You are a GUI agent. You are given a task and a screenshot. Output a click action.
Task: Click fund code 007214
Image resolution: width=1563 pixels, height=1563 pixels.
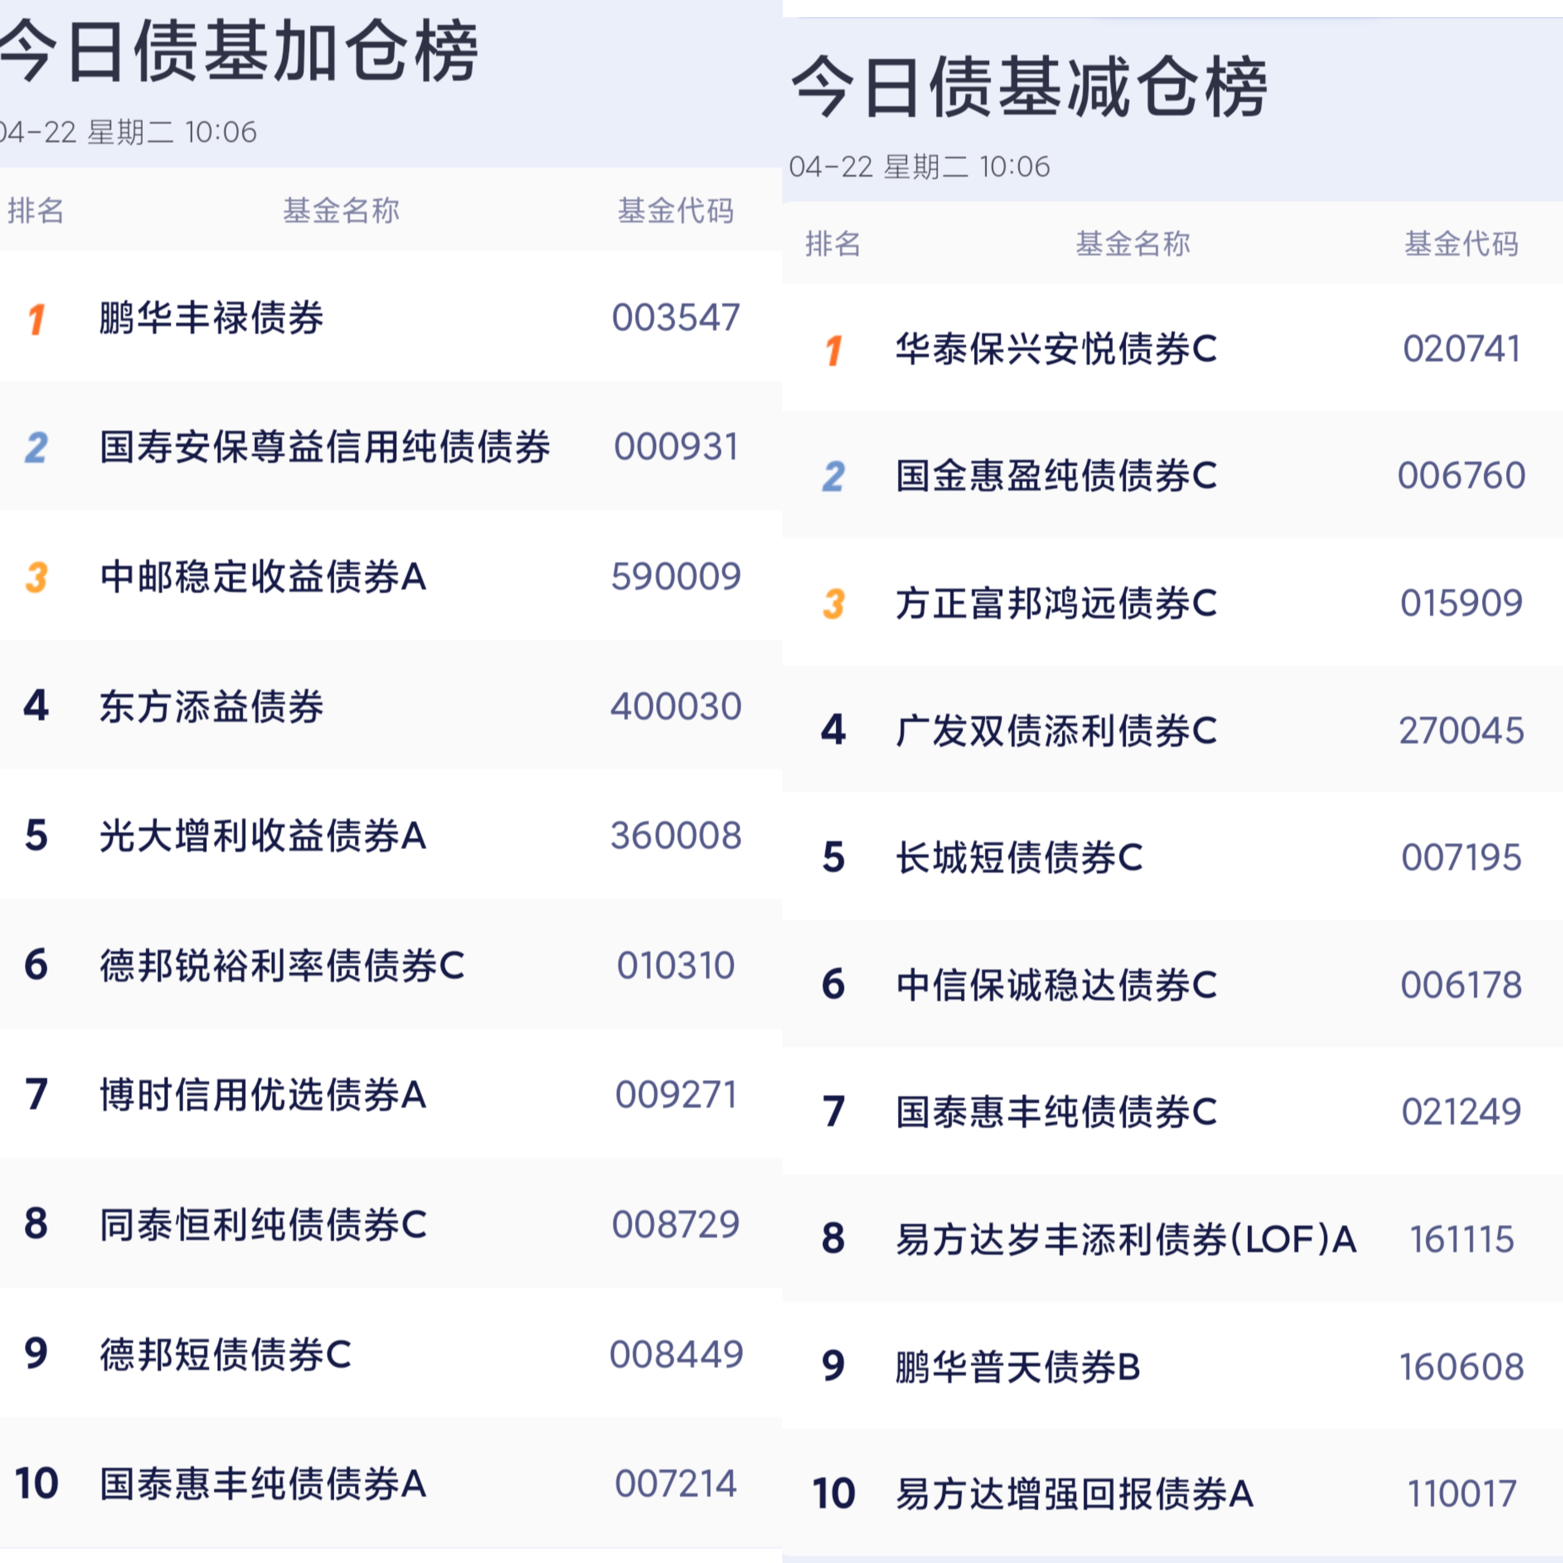click(675, 1484)
